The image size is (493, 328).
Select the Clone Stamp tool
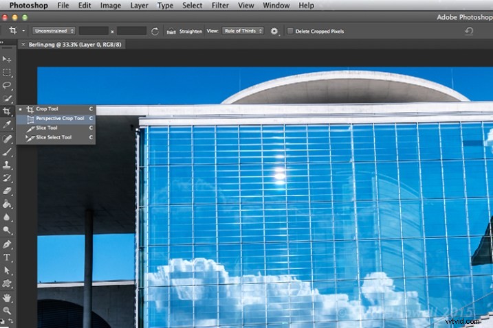(x=7, y=165)
